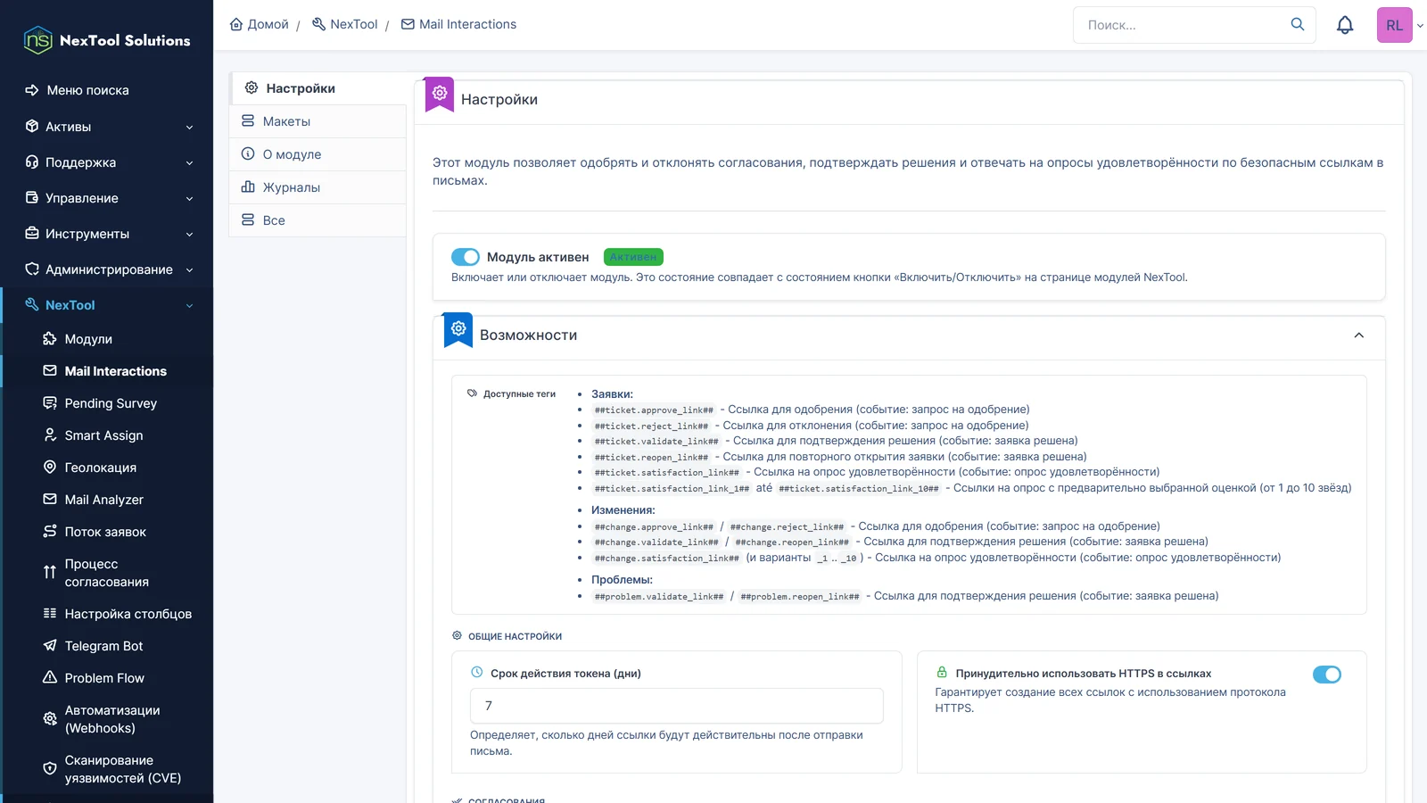This screenshot has width=1427, height=803.
Task: Expand the Администрирование sidebar menu
Action: click(x=107, y=269)
